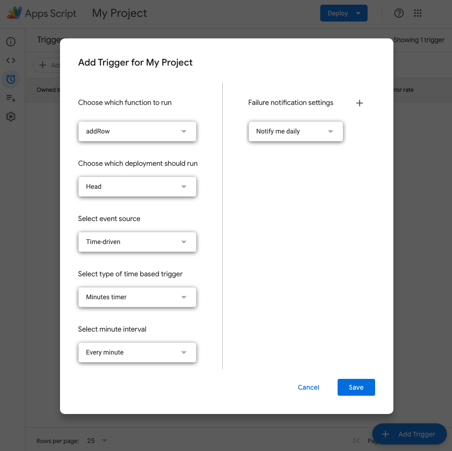Open the project Overview info icon
452x451 pixels.
[11, 41]
